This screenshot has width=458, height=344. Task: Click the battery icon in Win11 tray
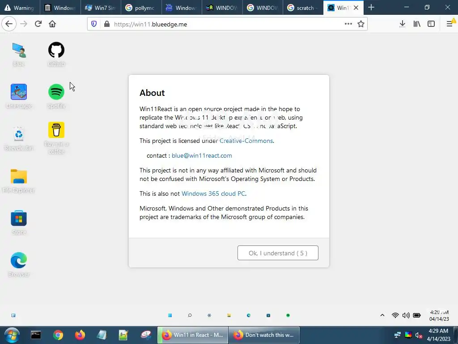pyautogui.click(x=417, y=315)
